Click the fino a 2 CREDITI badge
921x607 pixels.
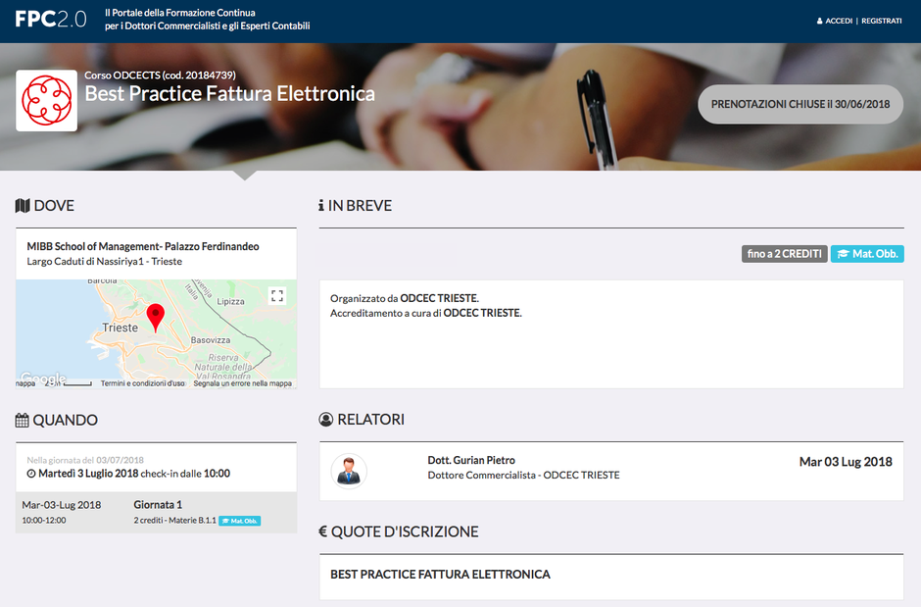pos(784,254)
